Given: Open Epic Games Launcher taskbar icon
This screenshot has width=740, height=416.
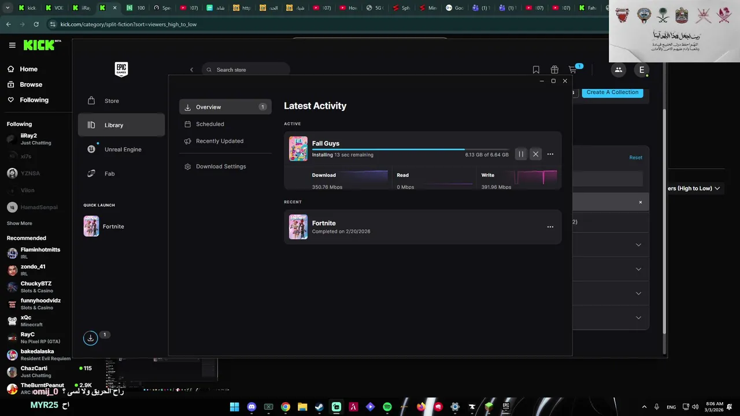Looking at the screenshot, I should tap(506, 407).
